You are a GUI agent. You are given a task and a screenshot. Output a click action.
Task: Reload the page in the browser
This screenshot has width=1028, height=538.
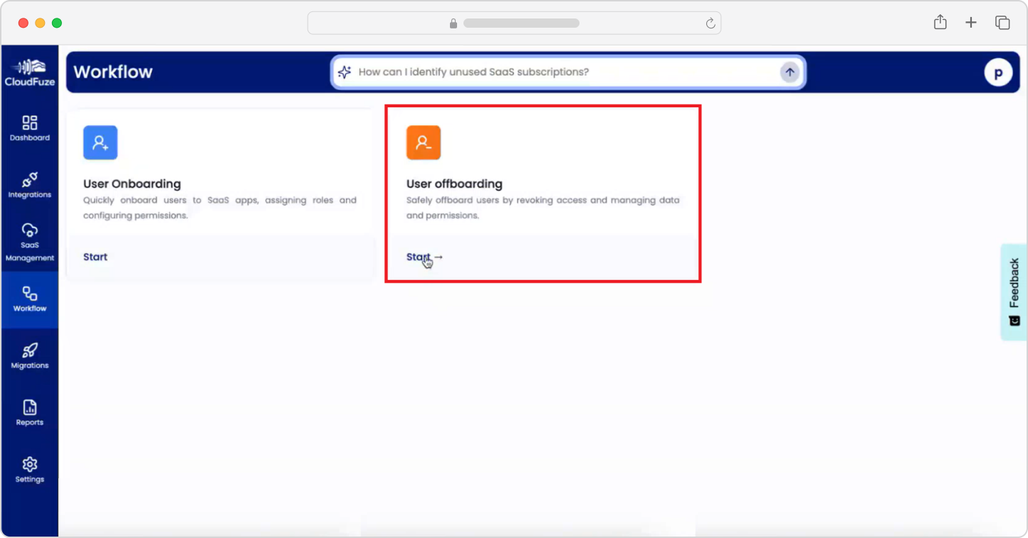point(710,23)
